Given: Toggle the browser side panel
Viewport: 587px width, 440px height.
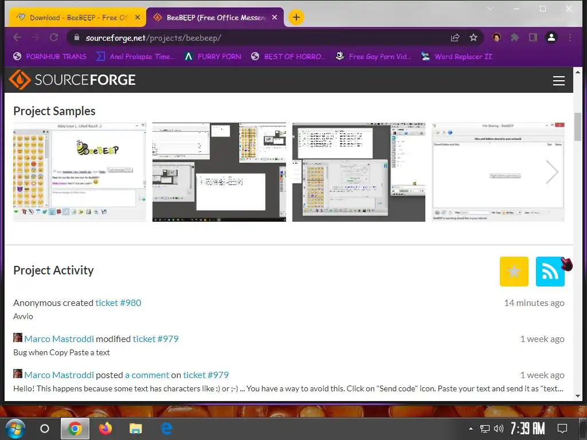Looking at the screenshot, I should (x=533, y=37).
